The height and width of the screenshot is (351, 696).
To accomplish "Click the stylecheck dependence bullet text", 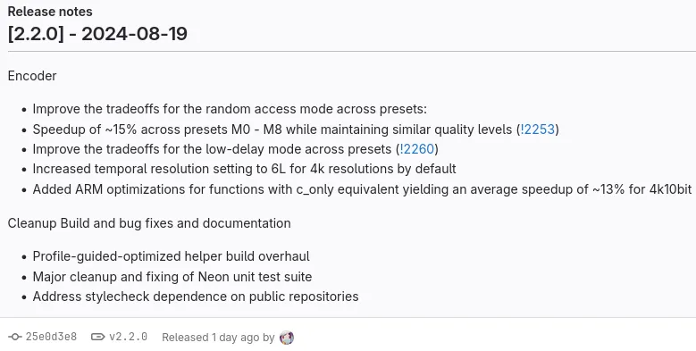I will coord(196,297).
